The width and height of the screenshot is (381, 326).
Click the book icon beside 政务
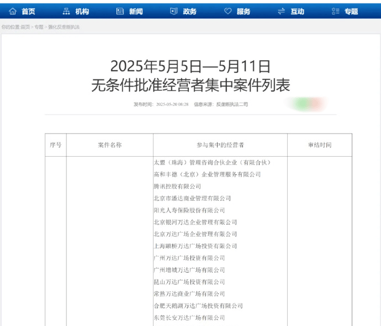pyautogui.click(x=174, y=11)
